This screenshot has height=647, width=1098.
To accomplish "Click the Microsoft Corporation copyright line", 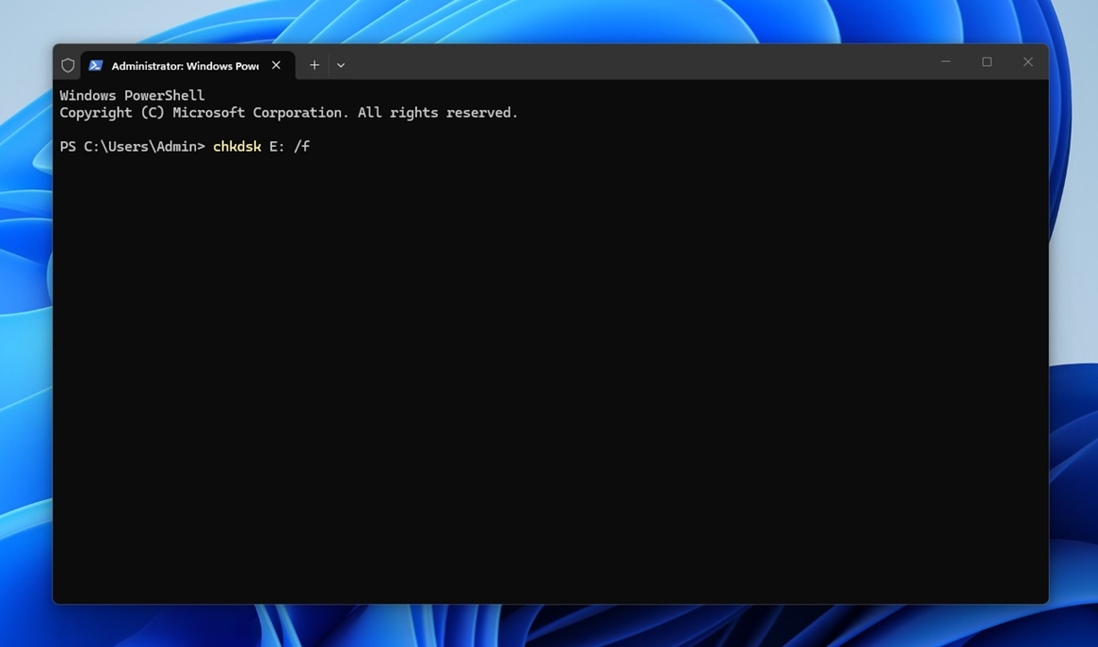I will click(x=288, y=113).
